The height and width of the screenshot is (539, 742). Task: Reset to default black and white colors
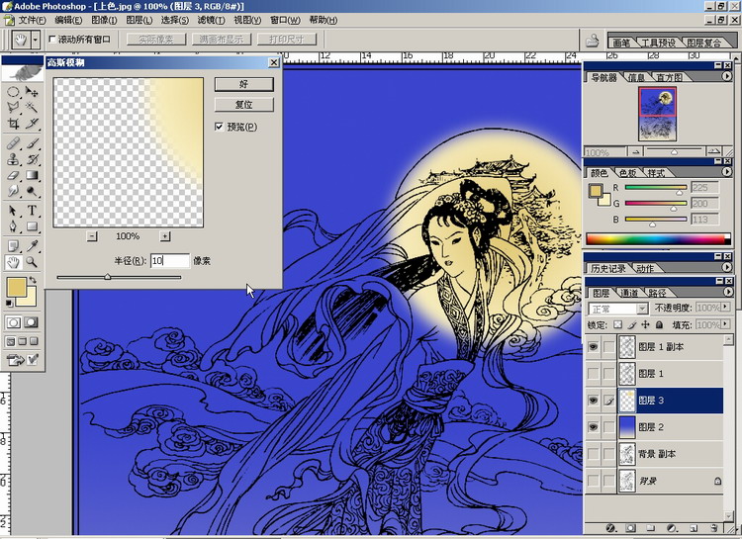point(9,303)
